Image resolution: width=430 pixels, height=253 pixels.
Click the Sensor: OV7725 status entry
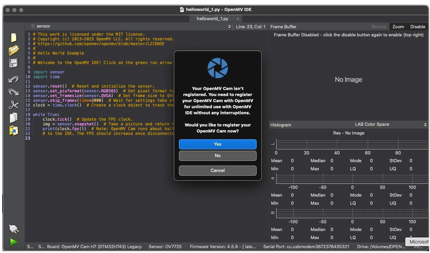click(x=165, y=247)
